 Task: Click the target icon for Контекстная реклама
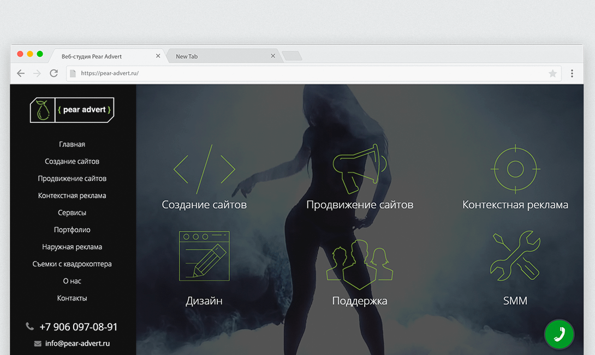[515, 169]
